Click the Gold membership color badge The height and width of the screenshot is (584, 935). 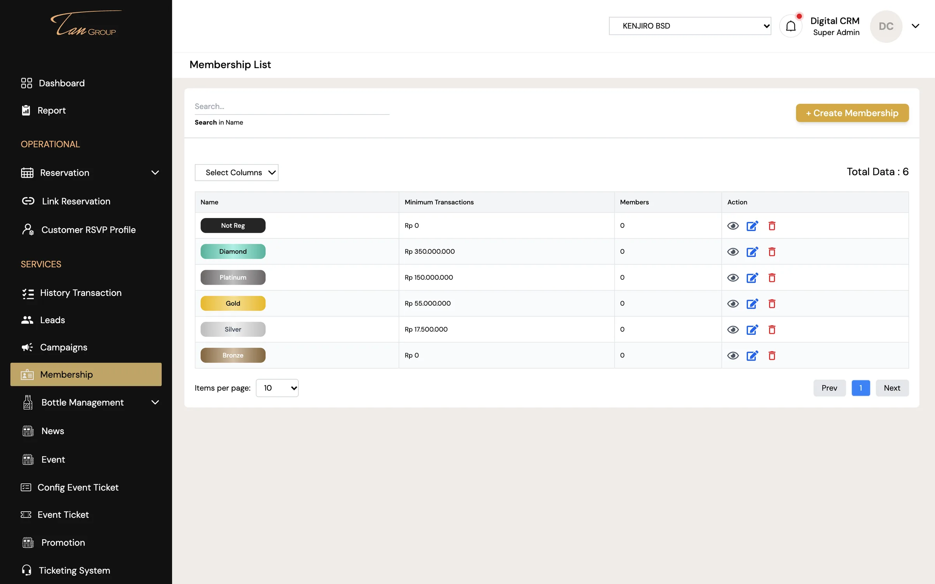click(233, 303)
